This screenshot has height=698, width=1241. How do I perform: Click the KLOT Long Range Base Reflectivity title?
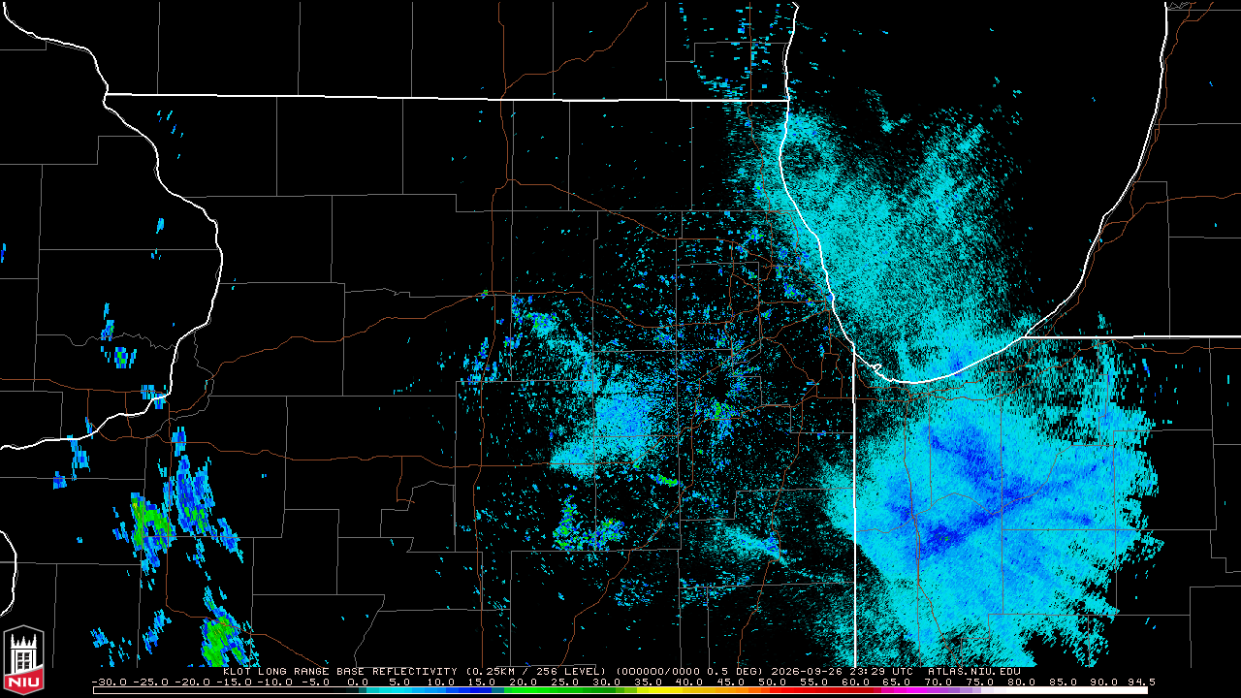click(339, 671)
